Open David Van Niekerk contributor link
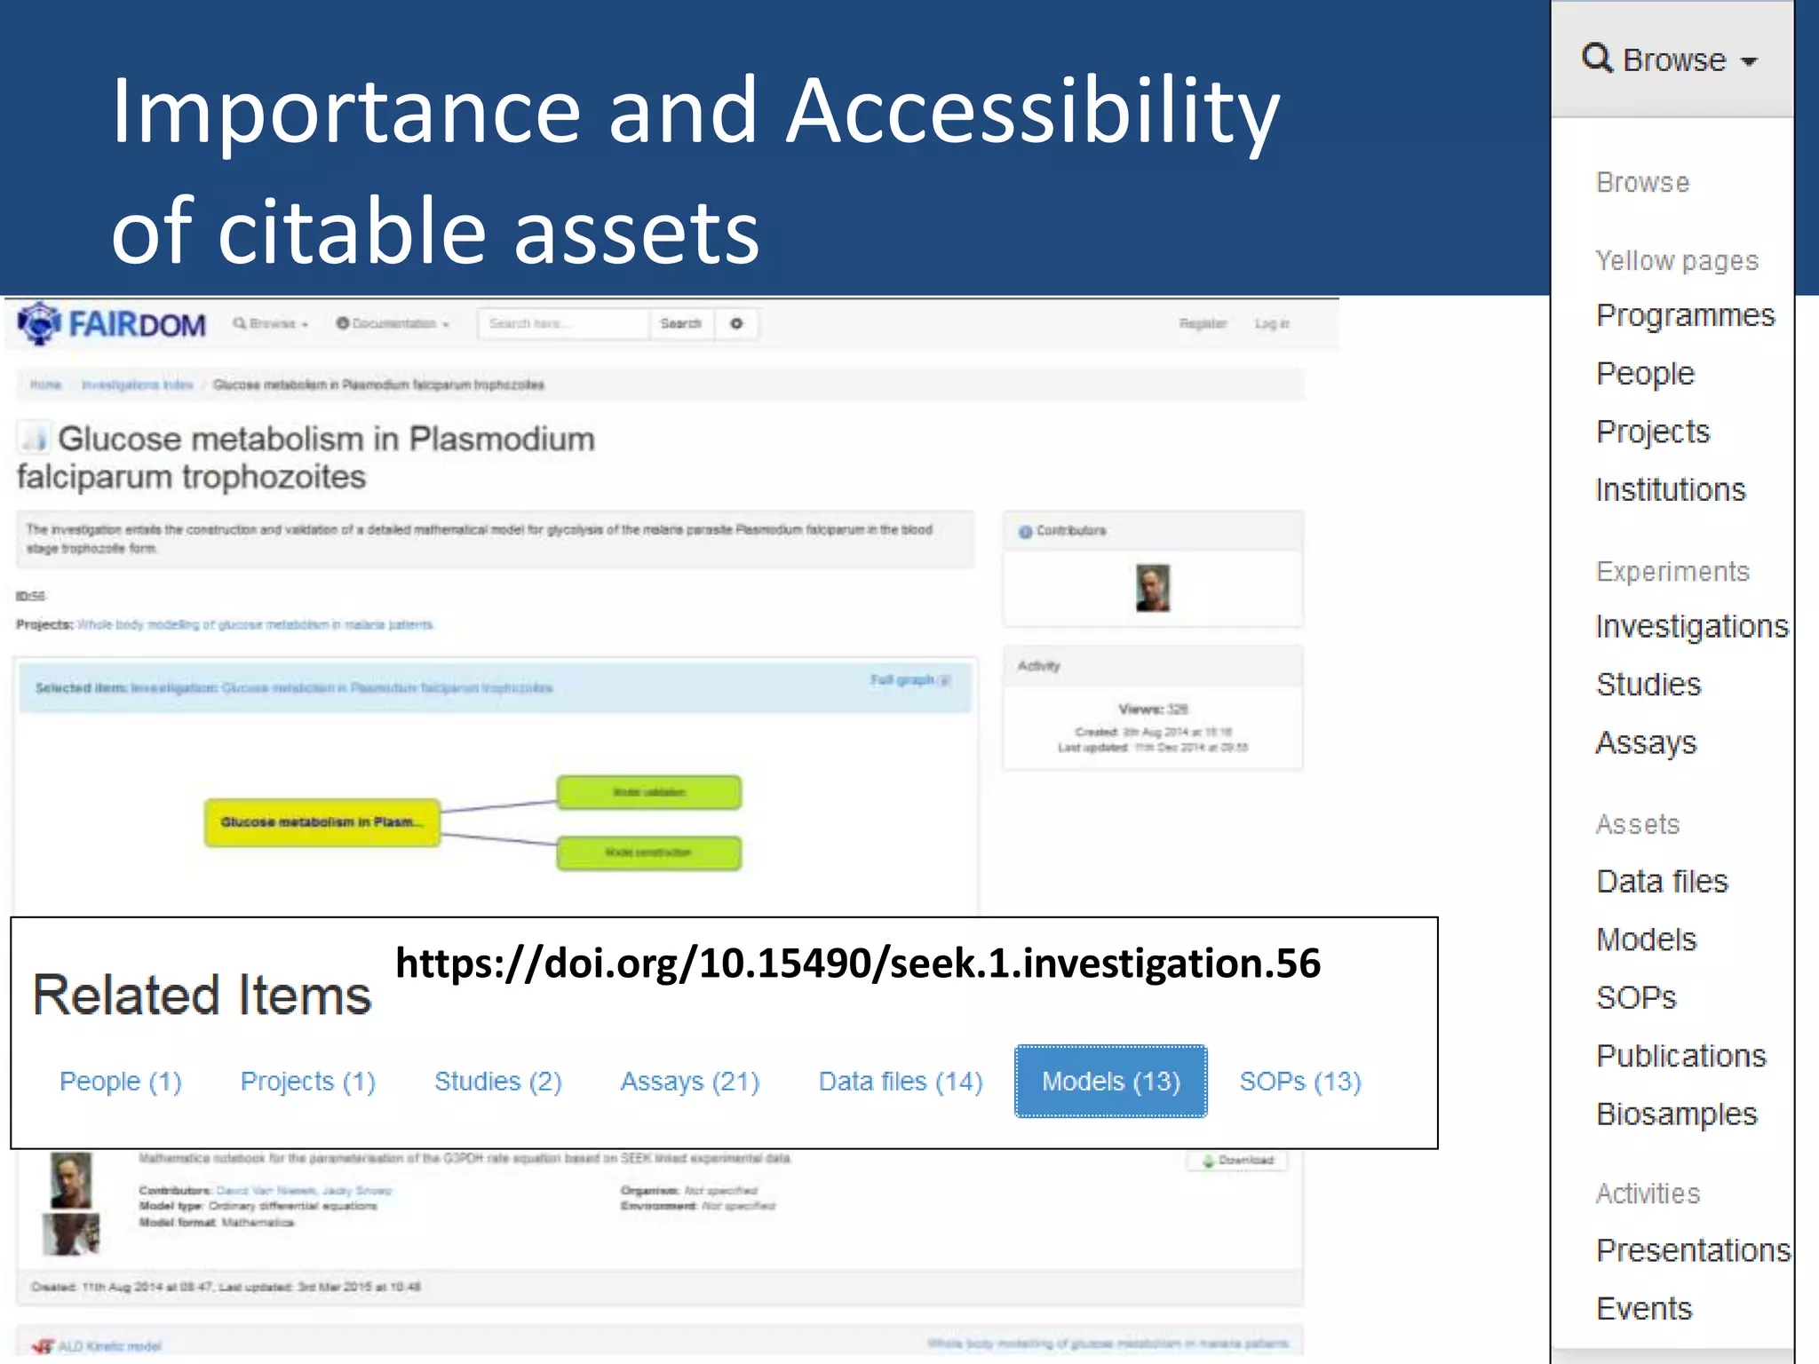 pyautogui.click(x=266, y=1190)
